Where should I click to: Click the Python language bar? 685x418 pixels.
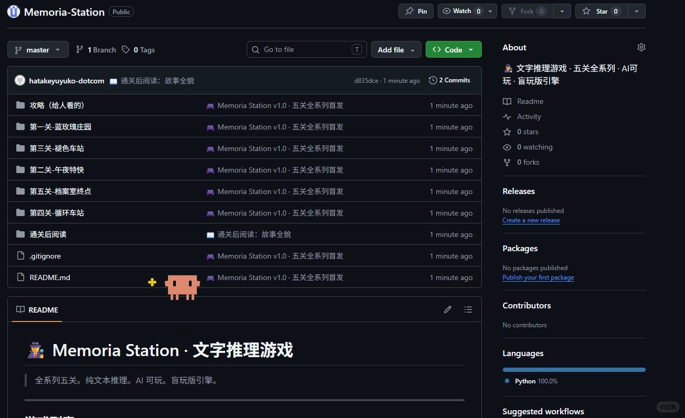click(574, 370)
